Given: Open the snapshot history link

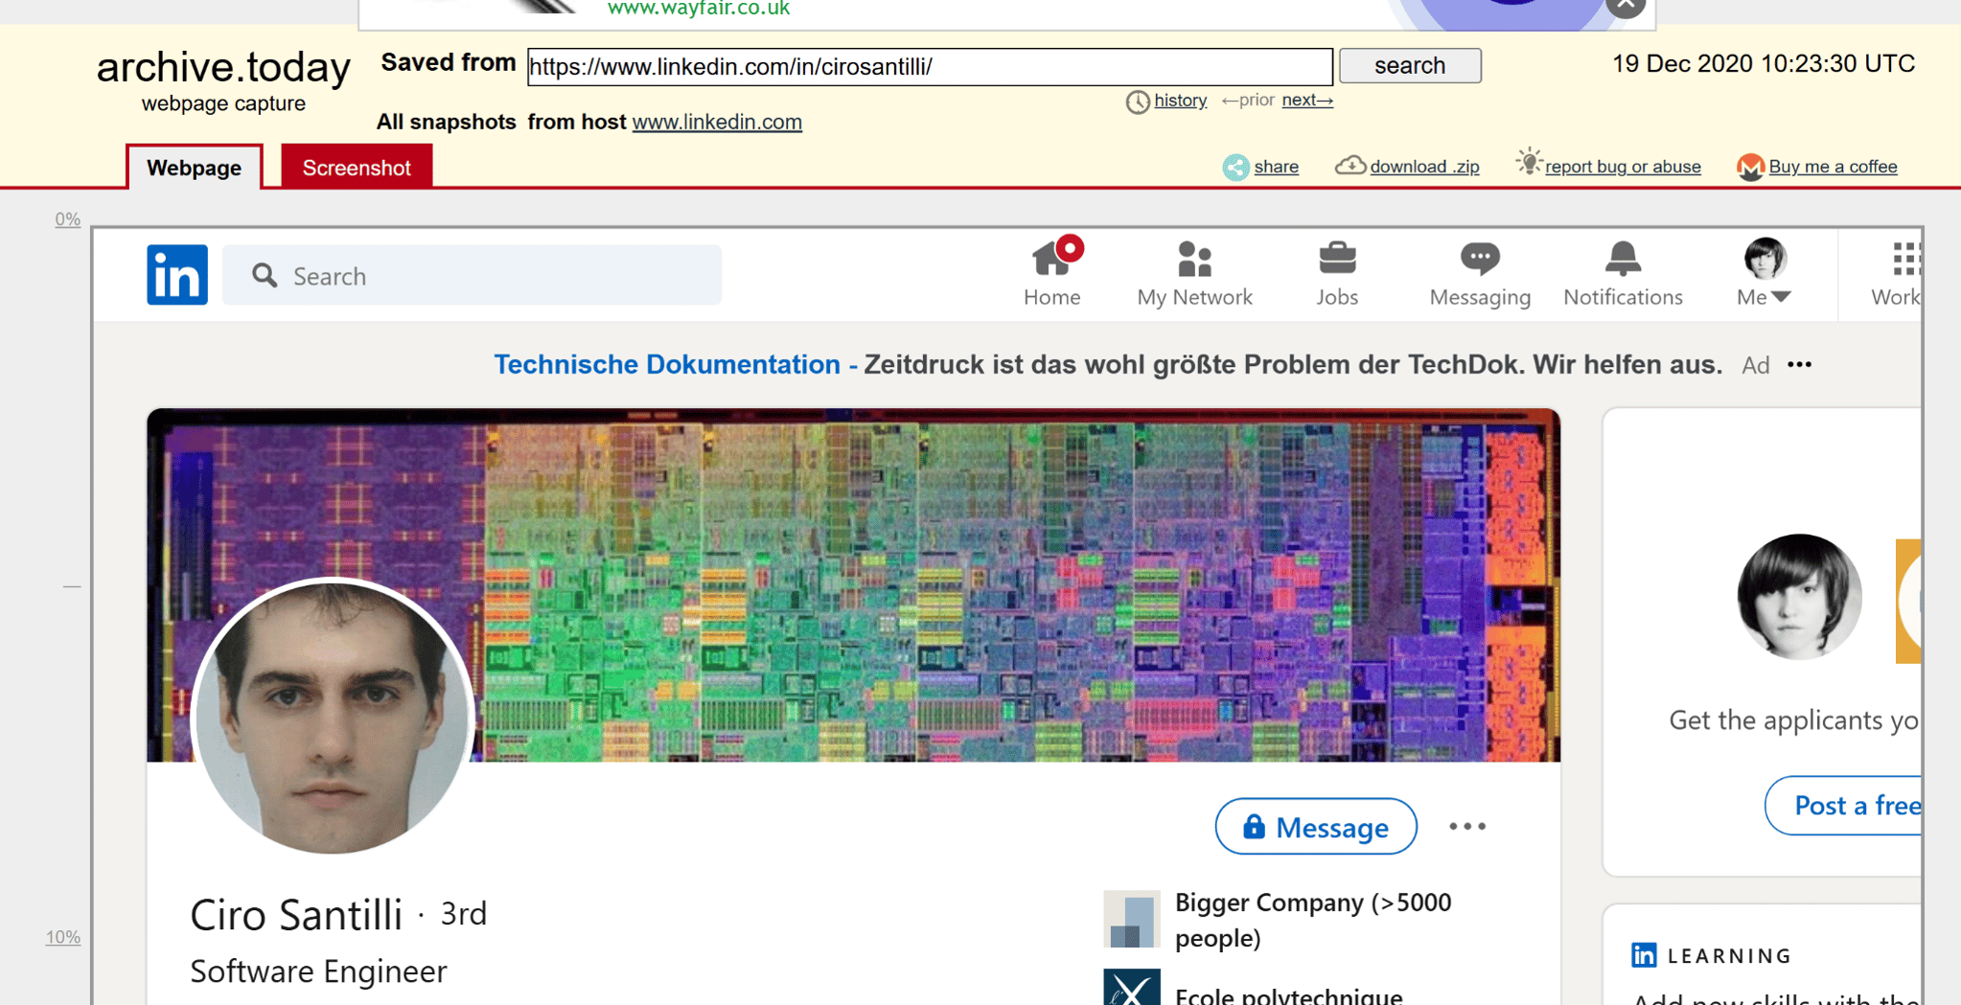Looking at the screenshot, I should tap(1179, 101).
